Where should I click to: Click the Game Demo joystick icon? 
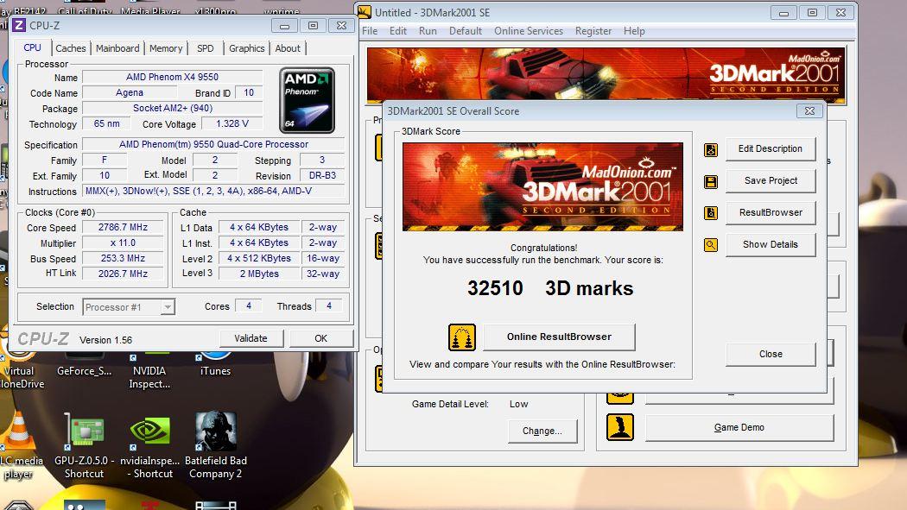click(x=620, y=427)
